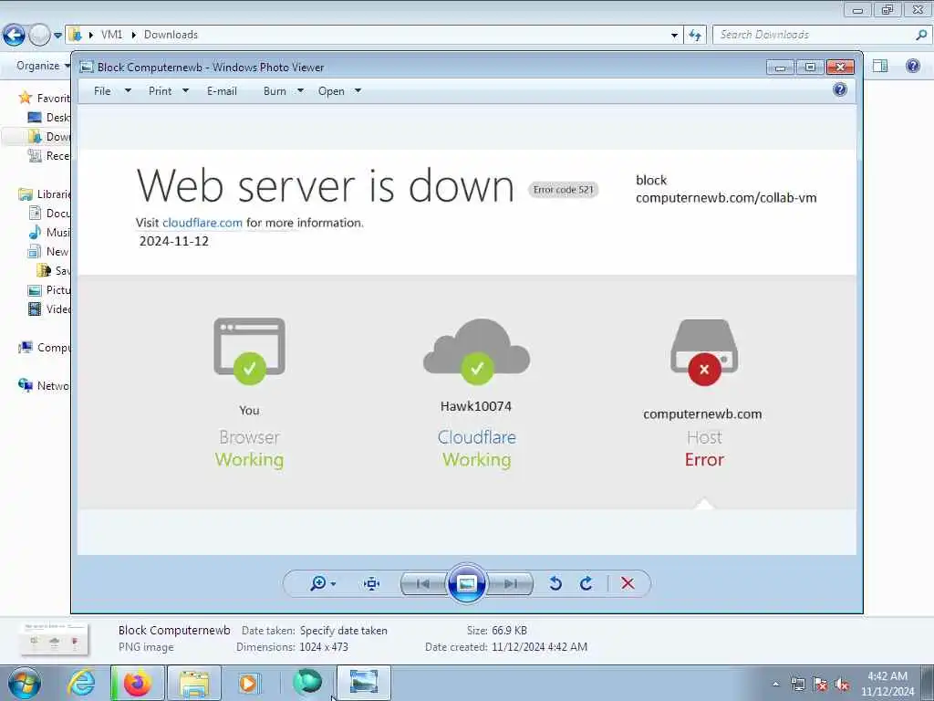Open the Windows Start menu
Image resolution: width=934 pixels, height=701 pixels.
click(x=25, y=684)
